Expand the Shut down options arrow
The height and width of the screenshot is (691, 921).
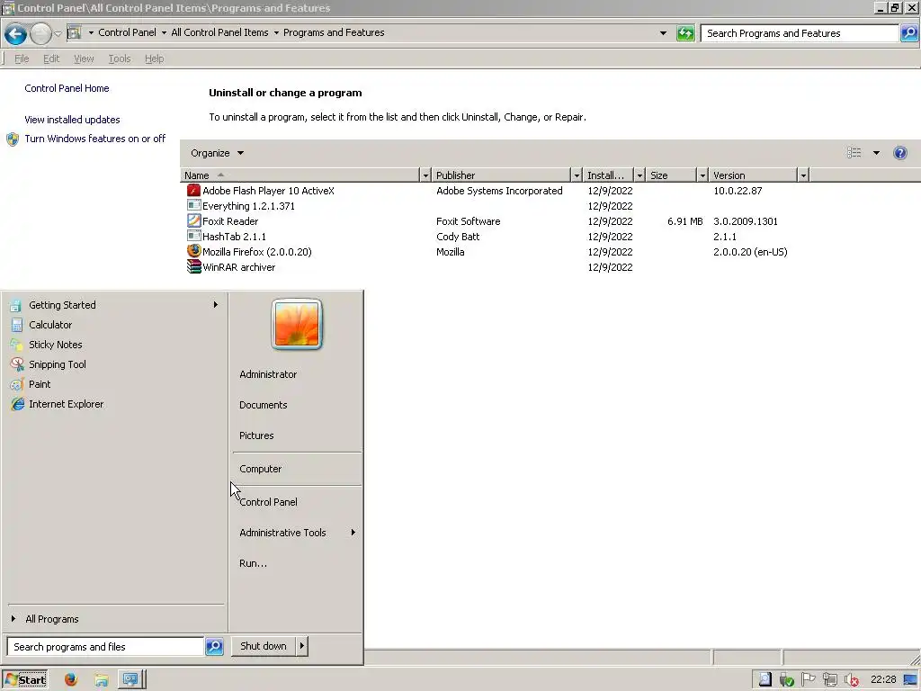[x=302, y=646]
